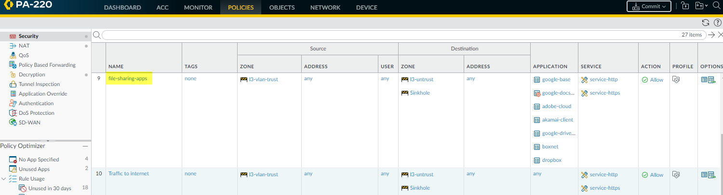Open the Commit dropdown

click(648, 6)
